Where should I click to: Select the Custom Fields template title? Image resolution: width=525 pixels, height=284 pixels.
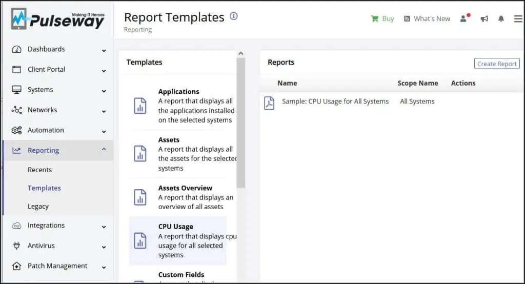click(181, 275)
